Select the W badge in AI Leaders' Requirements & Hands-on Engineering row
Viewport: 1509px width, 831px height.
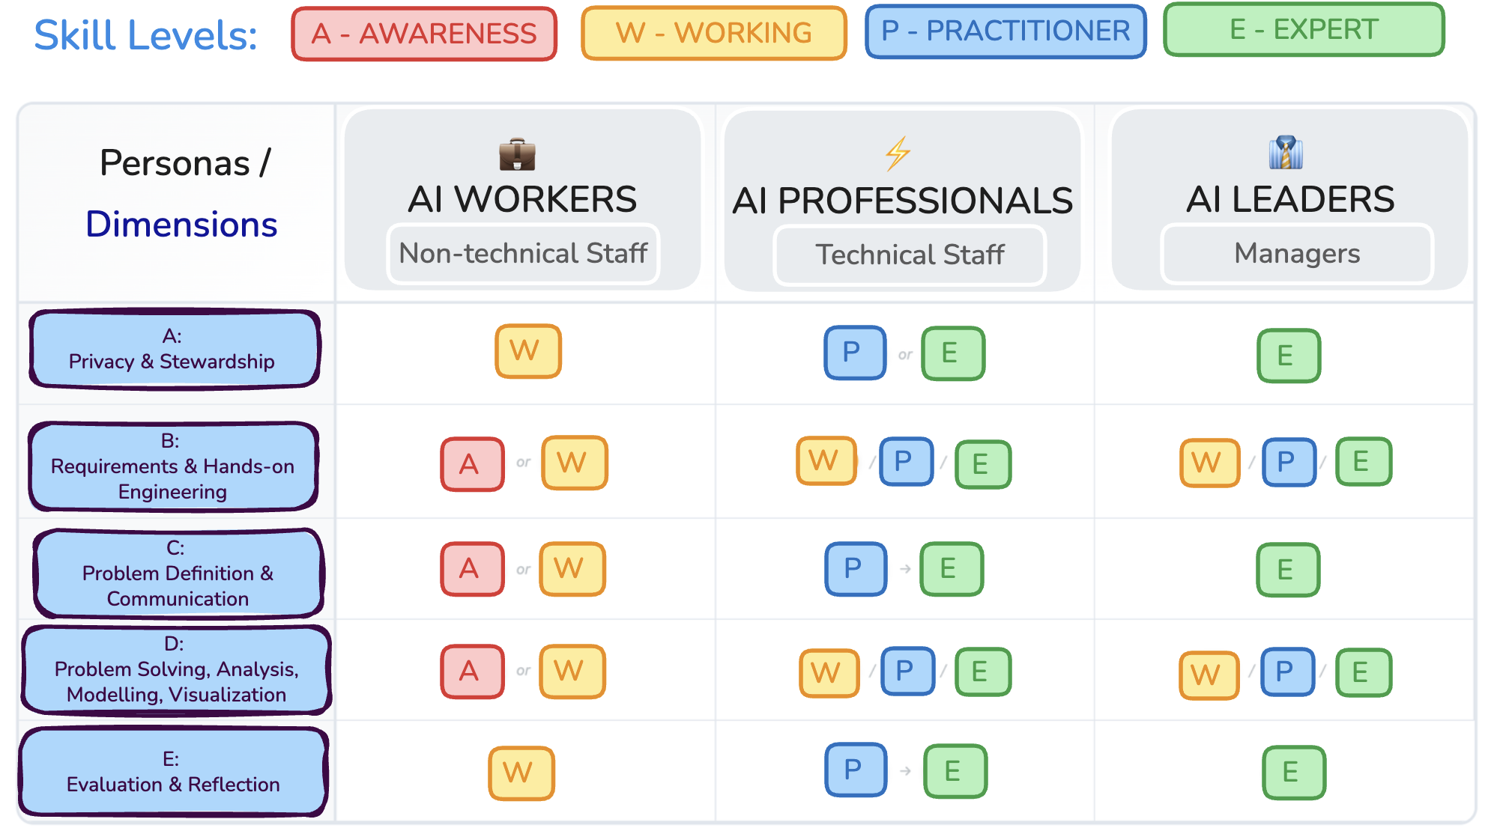(x=1209, y=463)
